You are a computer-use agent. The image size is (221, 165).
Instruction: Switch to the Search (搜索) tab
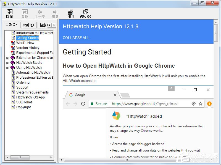(x=43, y=25)
